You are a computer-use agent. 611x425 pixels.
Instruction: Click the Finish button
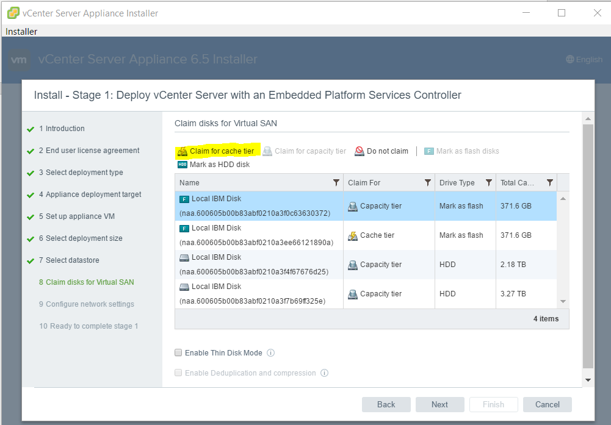click(494, 404)
